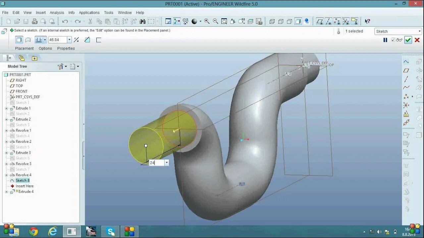Open Skype from taskbar
The width and height of the screenshot is (424, 238).
(110, 231)
